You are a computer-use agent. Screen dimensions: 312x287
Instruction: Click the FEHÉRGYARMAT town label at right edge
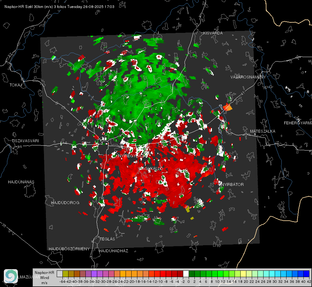(x=298, y=123)
